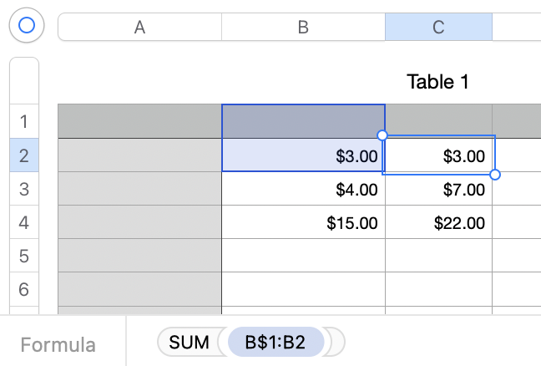Viewport: 541px width, 366px height.
Task: Click cell B2 showing $3.00
Action: [x=303, y=155]
